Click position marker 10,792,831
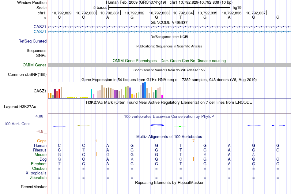The height and width of the screenshot is (194, 291). pyautogui.click(x=110, y=13)
